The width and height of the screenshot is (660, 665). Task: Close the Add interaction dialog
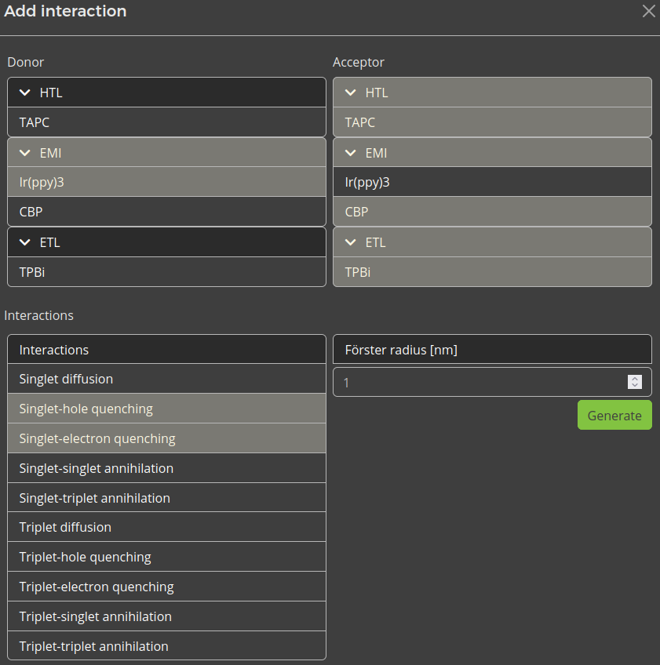click(648, 11)
